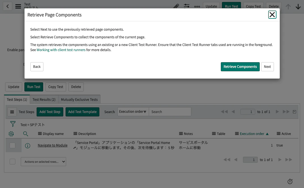Open Active column options menu
This screenshot has width=304, height=188.
(x=278, y=134)
